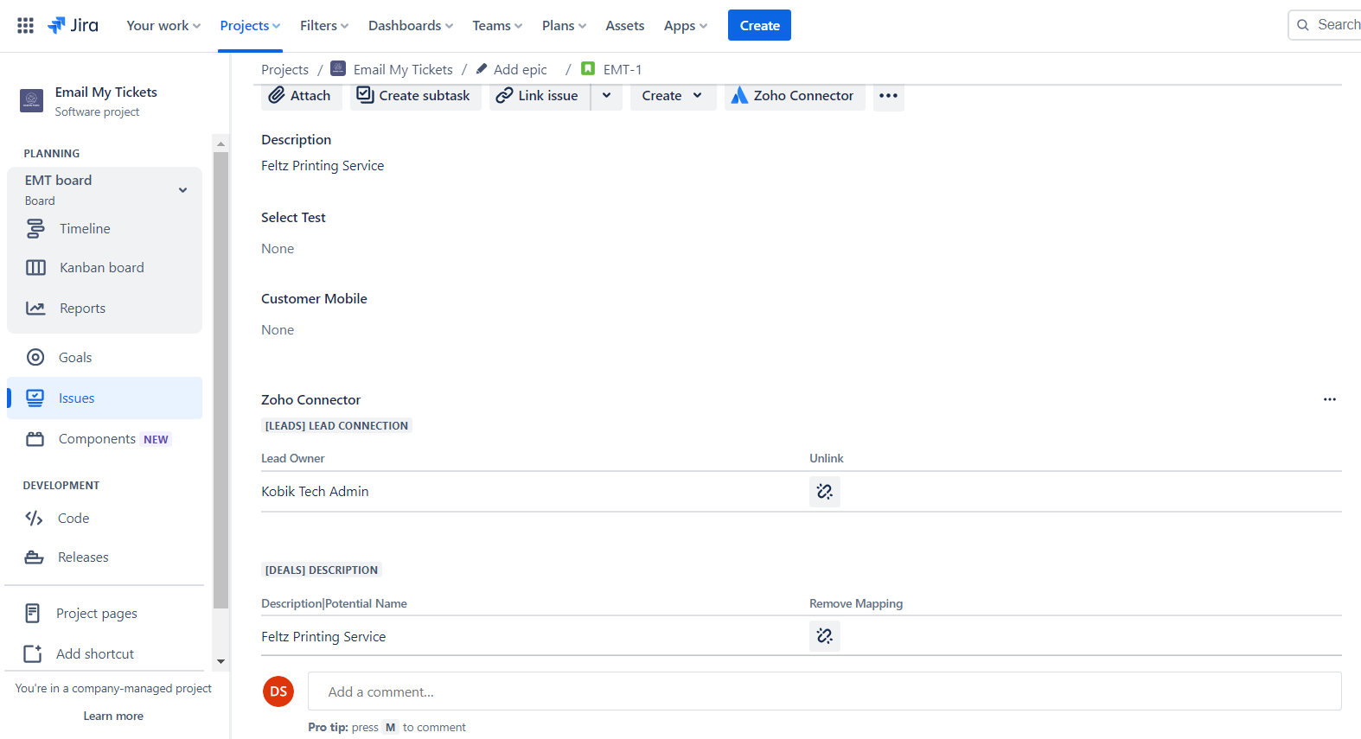1361x739 pixels.
Task: Open the Your work dropdown
Action: point(163,26)
